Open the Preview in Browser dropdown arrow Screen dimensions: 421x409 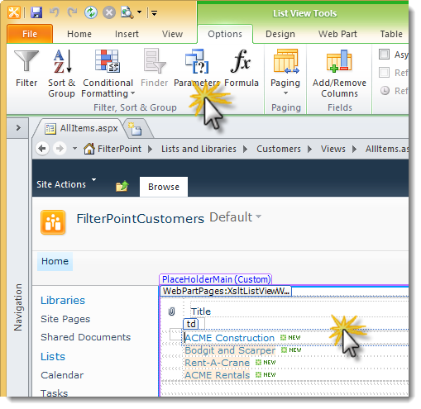coord(140,12)
